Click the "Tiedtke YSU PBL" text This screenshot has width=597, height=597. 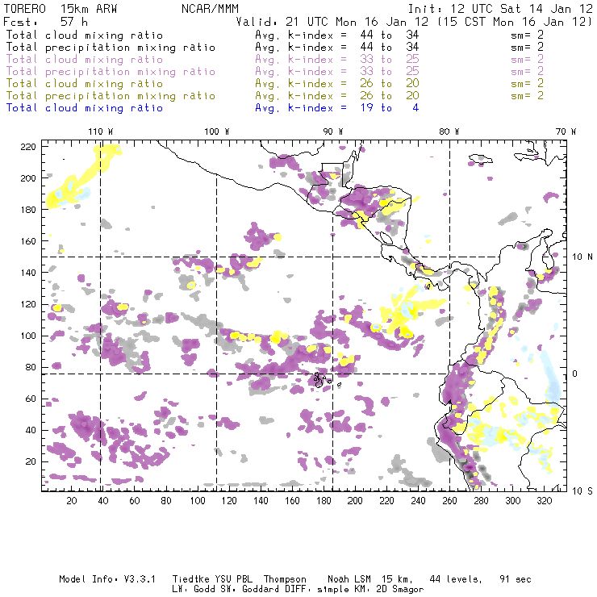click(212, 579)
